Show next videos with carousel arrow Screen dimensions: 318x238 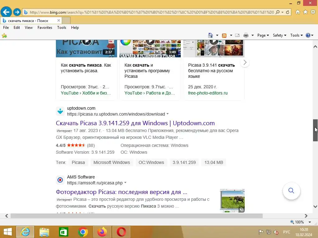[245, 62]
